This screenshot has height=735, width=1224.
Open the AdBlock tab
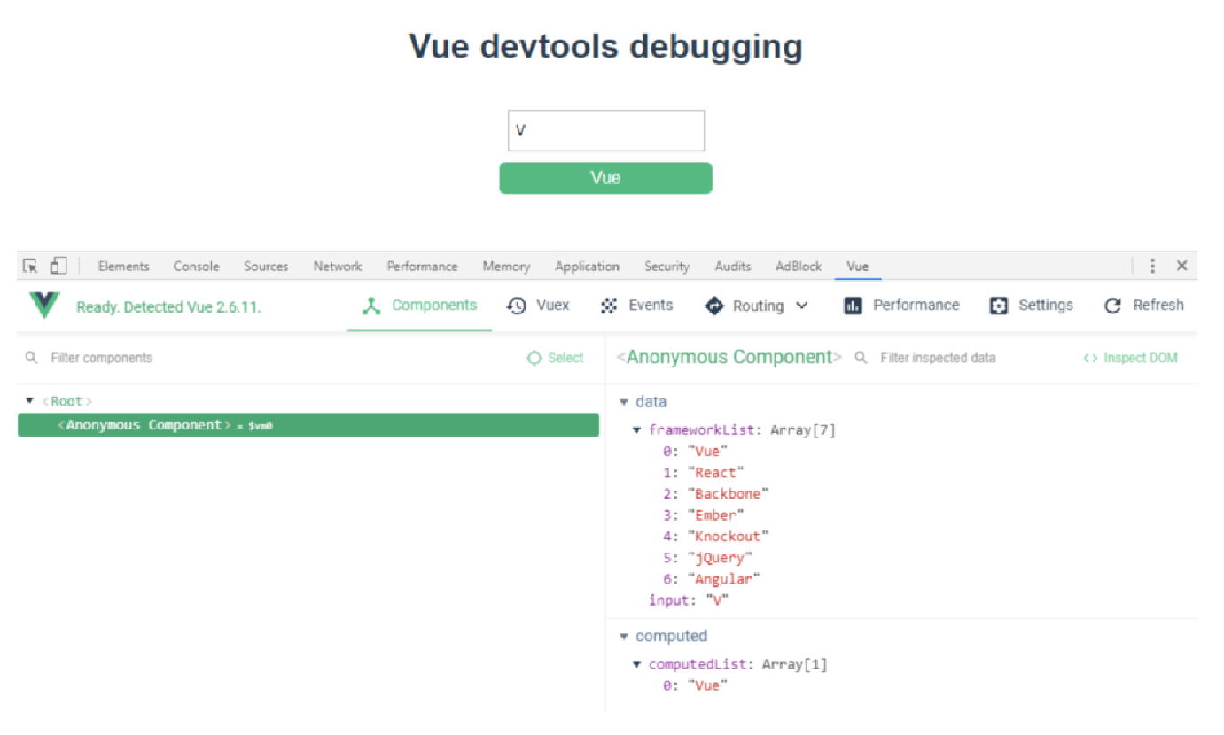point(799,266)
